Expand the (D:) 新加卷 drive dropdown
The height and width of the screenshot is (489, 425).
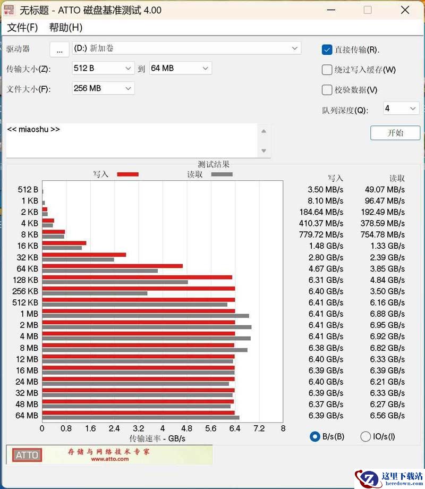[186, 48]
